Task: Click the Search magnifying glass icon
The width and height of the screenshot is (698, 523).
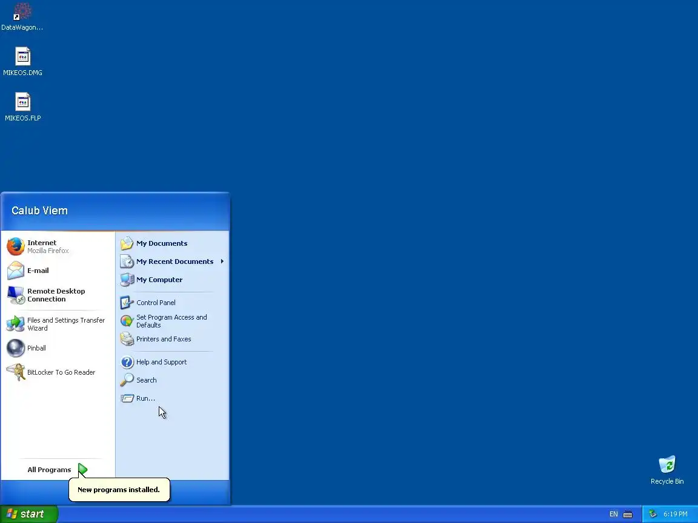Action: pyautogui.click(x=127, y=380)
